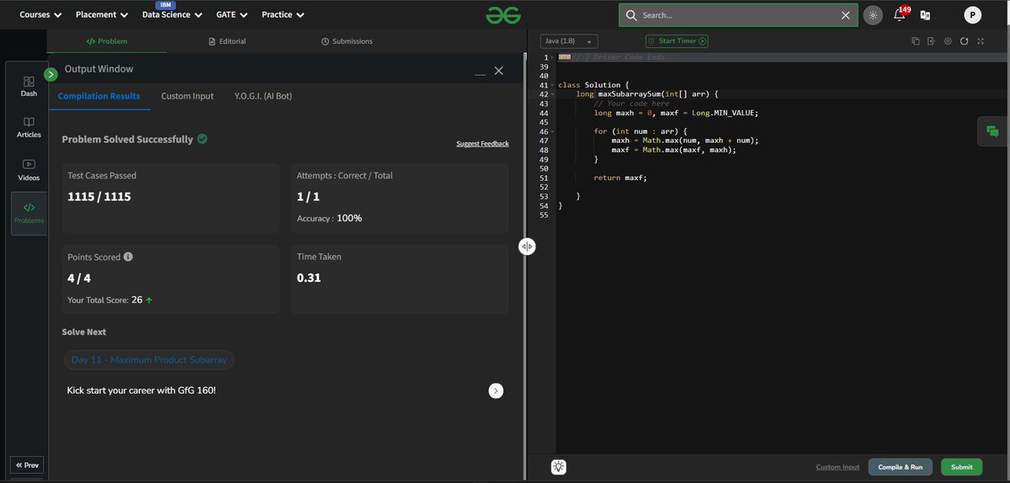The height and width of the screenshot is (483, 1010).
Task: Collapse code fold at line 42
Action: click(x=552, y=94)
